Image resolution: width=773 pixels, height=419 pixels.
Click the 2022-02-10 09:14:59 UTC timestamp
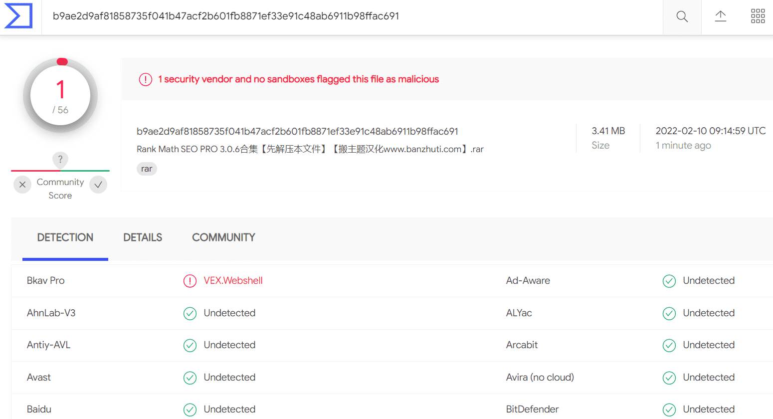(x=711, y=131)
